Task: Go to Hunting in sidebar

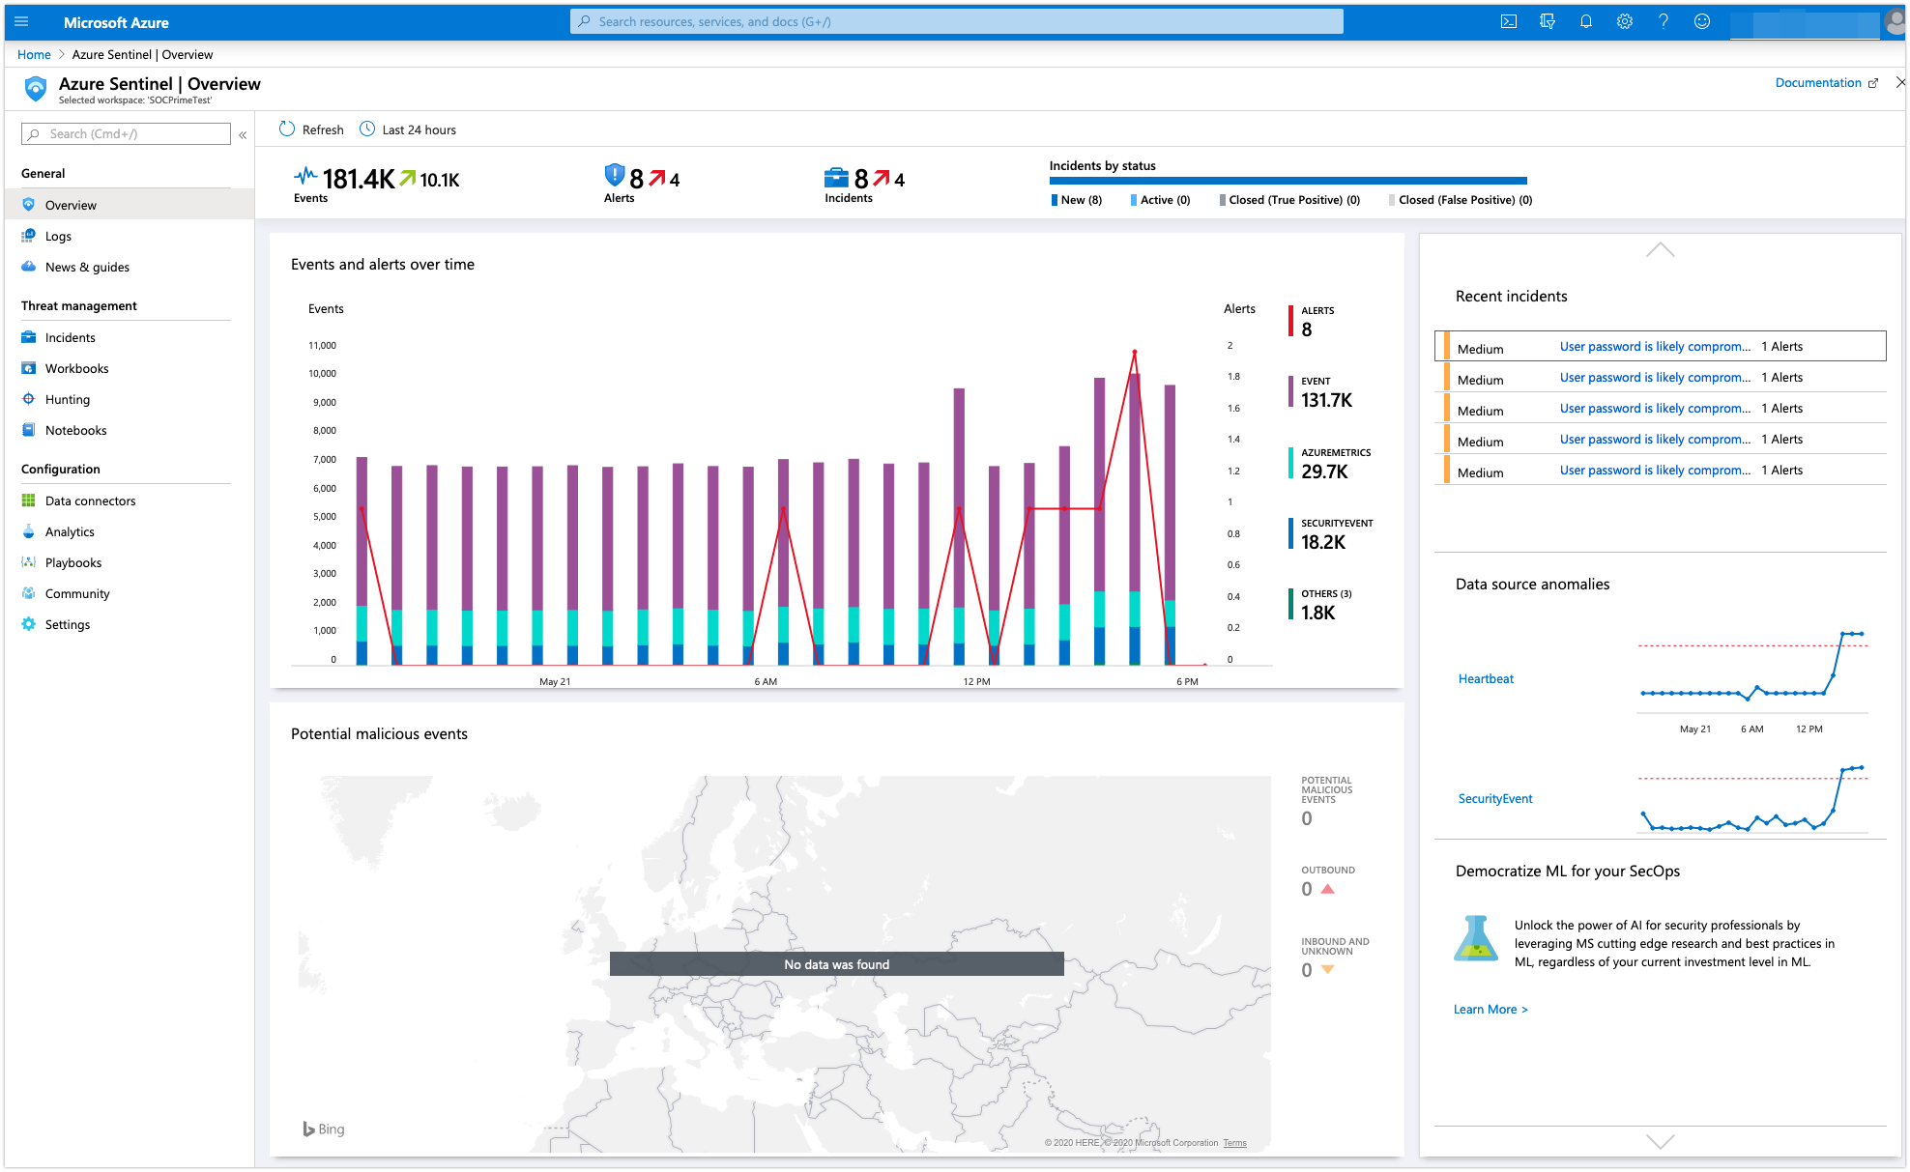Action: tap(67, 399)
